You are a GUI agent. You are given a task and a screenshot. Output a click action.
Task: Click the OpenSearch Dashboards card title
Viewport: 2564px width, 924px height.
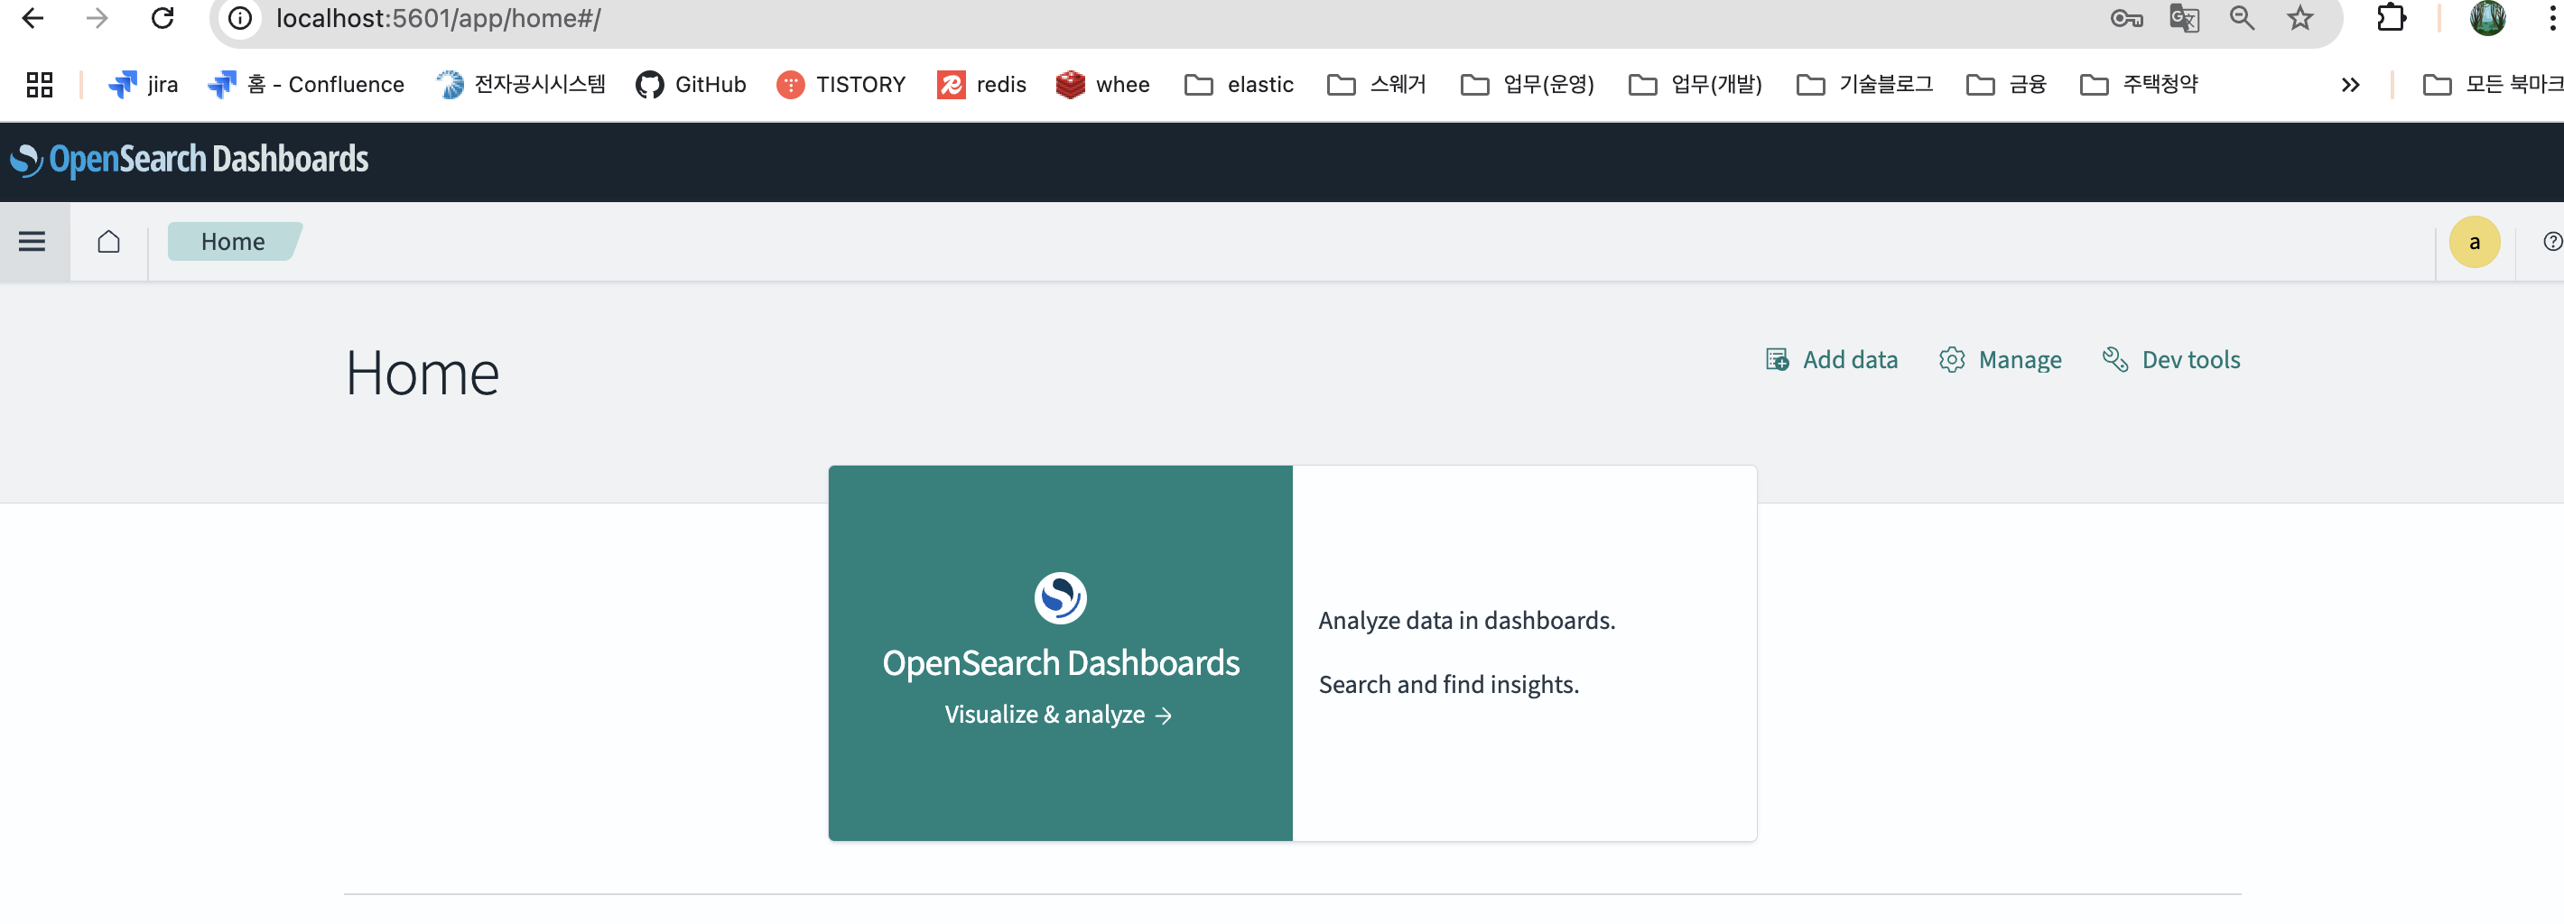(1060, 662)
